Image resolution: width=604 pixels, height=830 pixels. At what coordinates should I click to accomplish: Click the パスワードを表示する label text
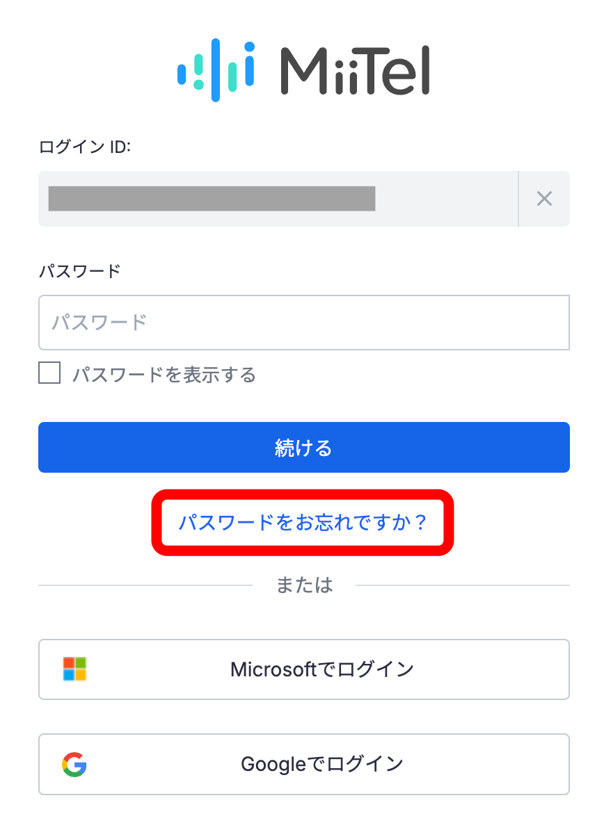coord(164,375)
